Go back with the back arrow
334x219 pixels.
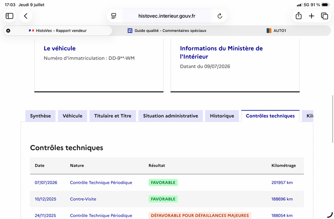[26, 16]
